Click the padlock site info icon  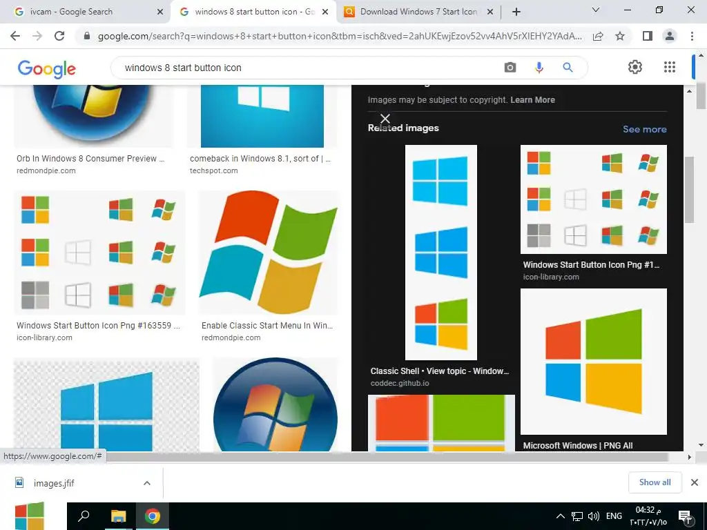87,36
